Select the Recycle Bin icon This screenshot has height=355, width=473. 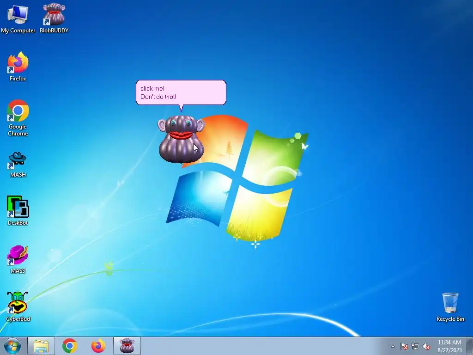[x=450, y=307]
